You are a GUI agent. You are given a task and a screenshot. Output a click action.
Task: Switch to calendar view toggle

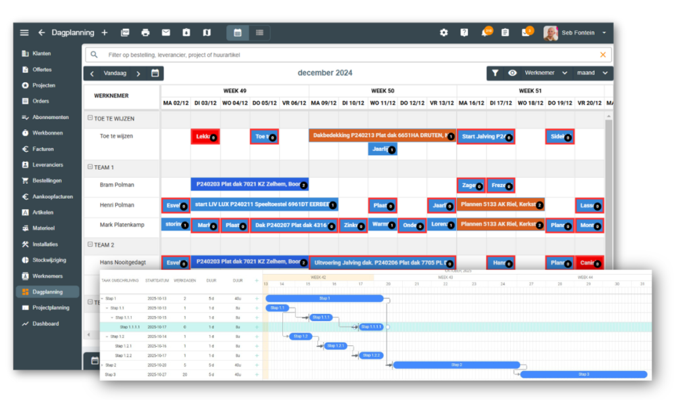(238, 33)
